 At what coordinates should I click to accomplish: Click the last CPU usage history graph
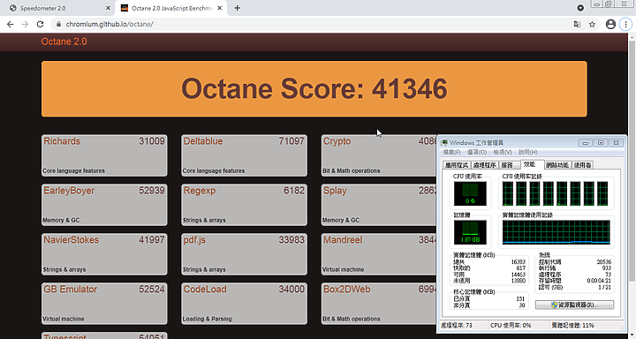pos(602,193)
